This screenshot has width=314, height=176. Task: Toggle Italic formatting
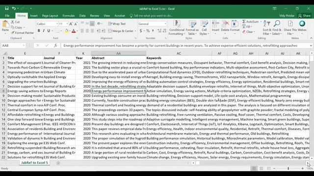point(44,31)
